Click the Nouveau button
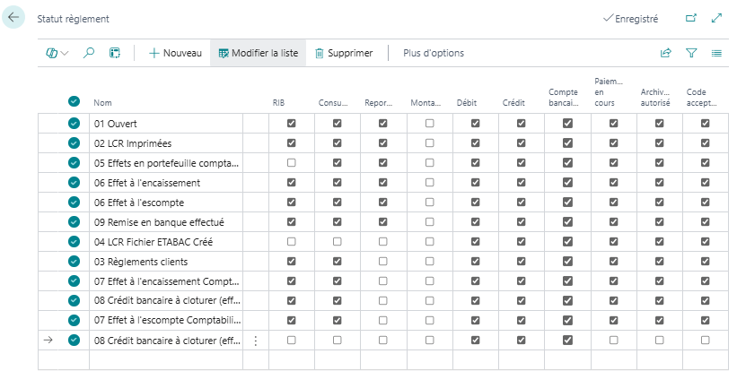This screenshot has width=737, height=371. pos(175,53)
